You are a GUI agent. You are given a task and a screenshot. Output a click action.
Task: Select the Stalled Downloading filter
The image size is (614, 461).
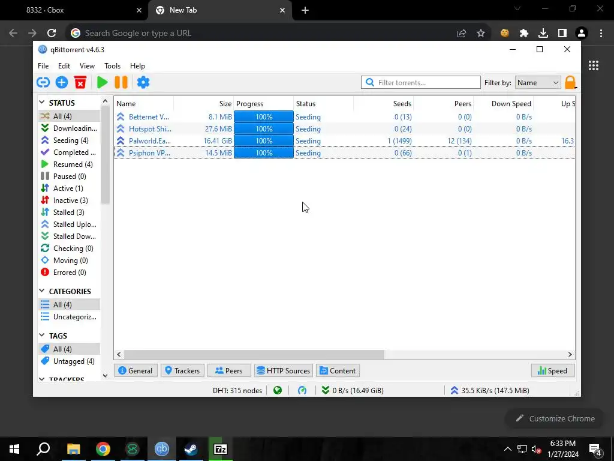70,237
